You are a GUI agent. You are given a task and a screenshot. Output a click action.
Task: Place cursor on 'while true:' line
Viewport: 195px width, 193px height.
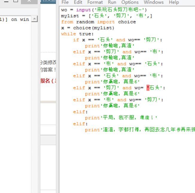tap(77, 34)
